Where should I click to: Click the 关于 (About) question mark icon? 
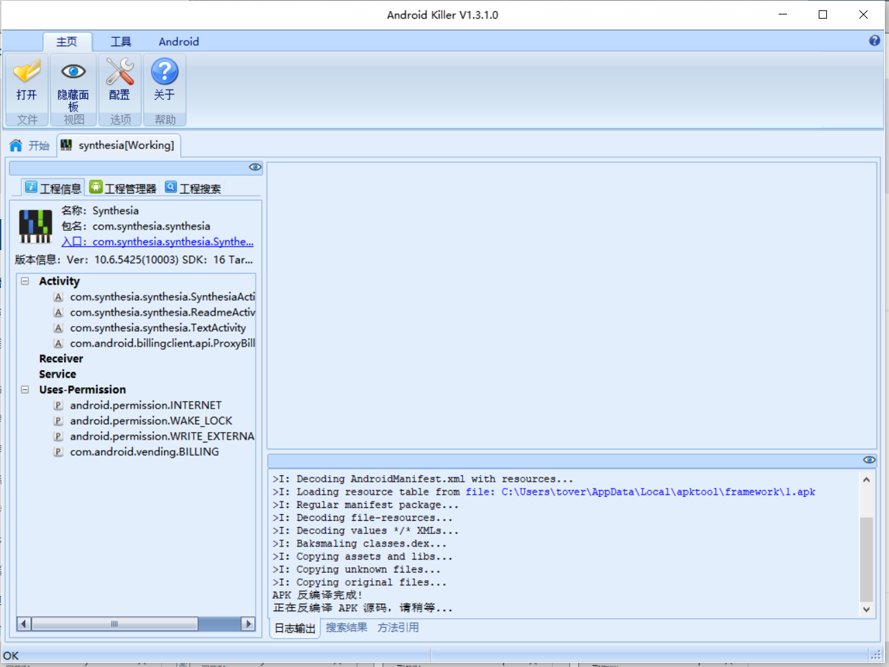(x=165, y=71)
